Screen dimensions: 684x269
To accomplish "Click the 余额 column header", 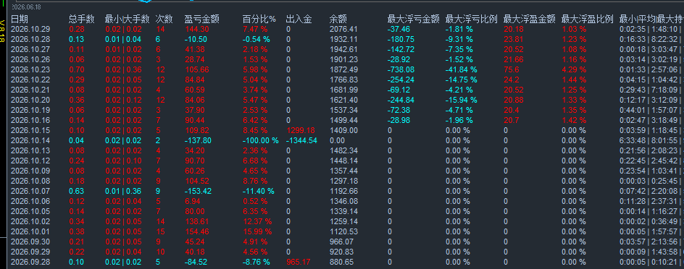I will click(338, 19).
